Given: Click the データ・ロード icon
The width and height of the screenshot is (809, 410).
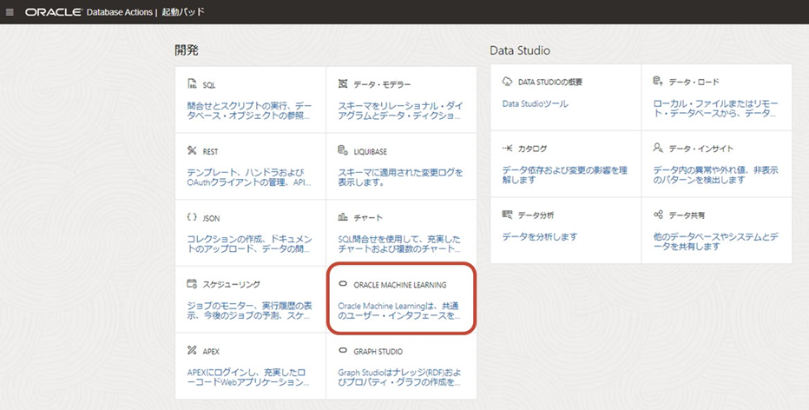Looking at the screenshot, I should (658, 81).
